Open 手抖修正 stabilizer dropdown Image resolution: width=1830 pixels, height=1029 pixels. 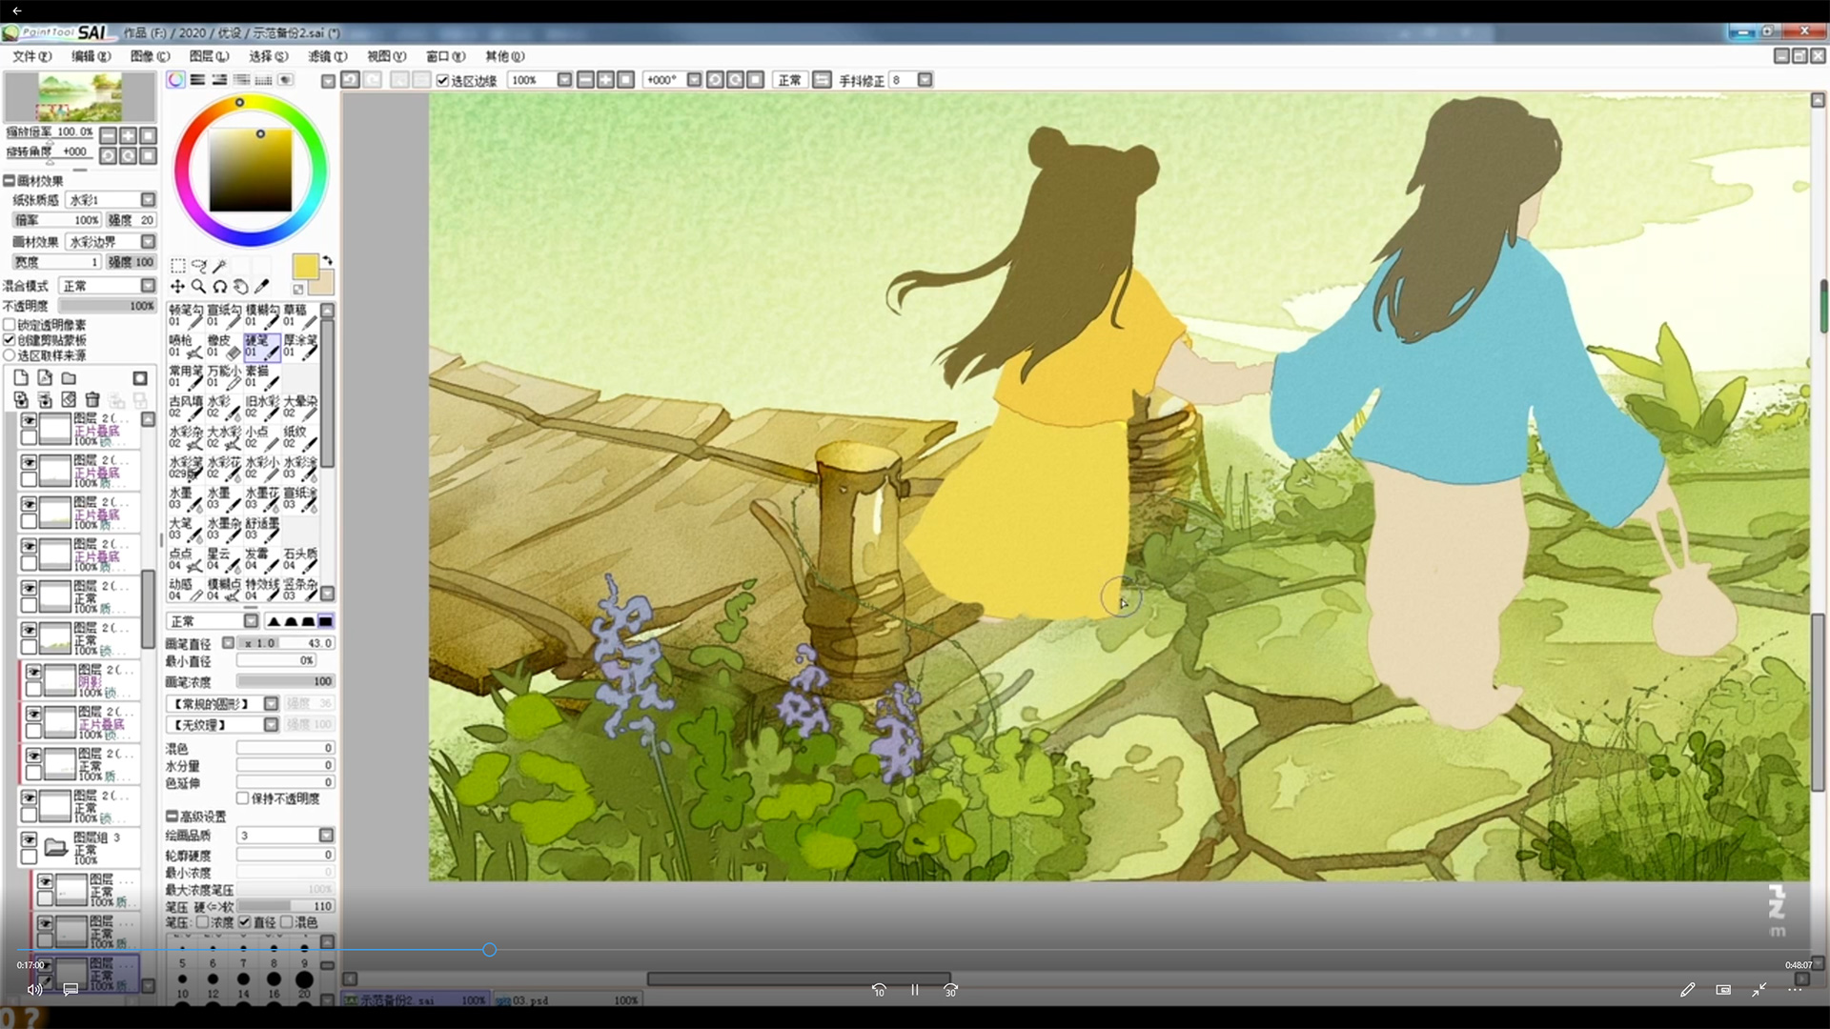(x=925, y=80)
